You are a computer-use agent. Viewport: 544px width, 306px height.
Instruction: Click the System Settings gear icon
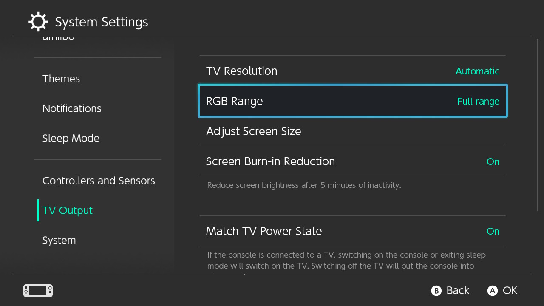pyautogui.click(x=38, y=22)
